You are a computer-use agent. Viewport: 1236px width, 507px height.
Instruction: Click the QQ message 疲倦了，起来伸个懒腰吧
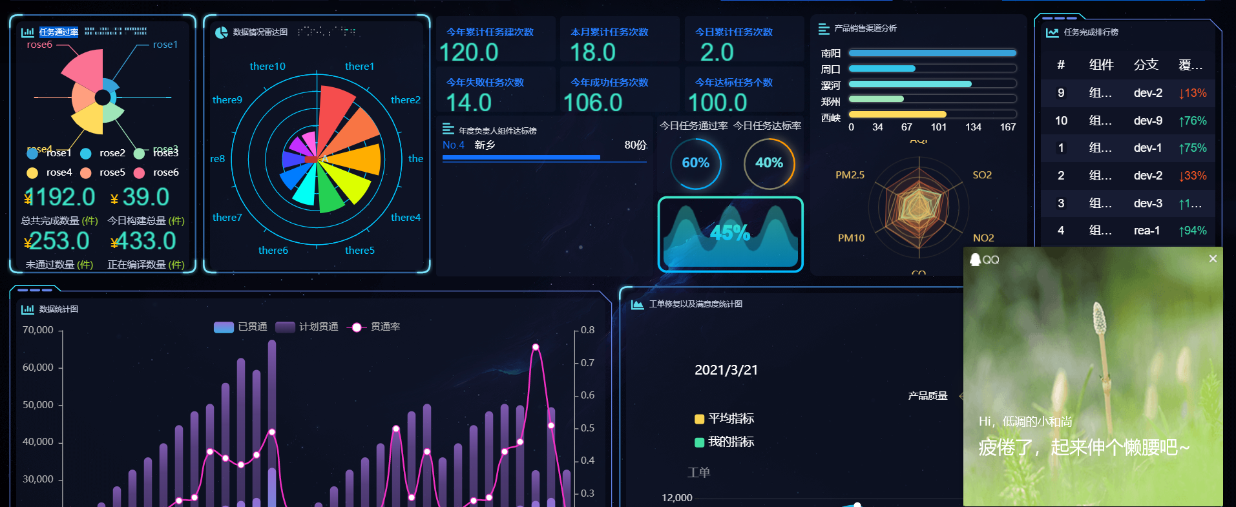[1084, 447]
